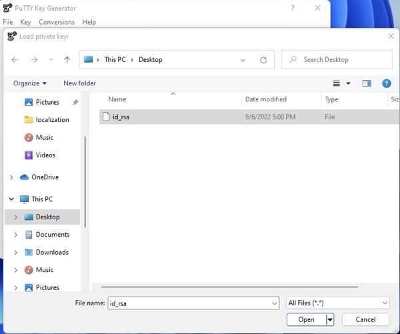The image size is (400, 334).
Task: Go up one folder level
Action: coord(67,60)
